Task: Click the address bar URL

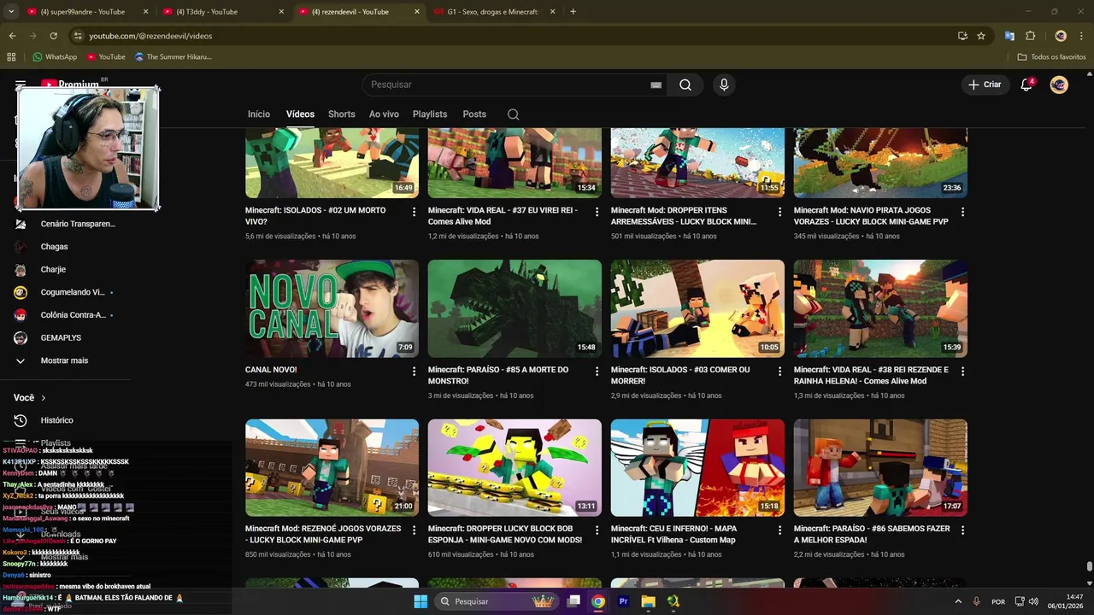Action: (x=150, y=36)
